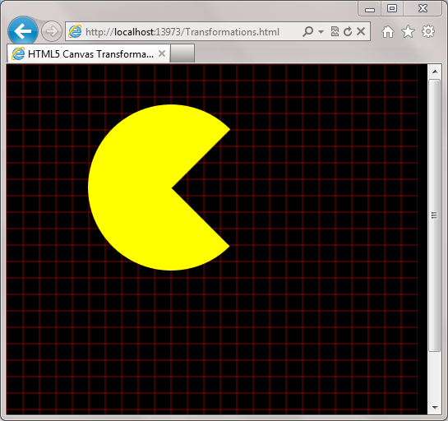
Task: Open the address bar dropdown arrow
Action: 321,31
